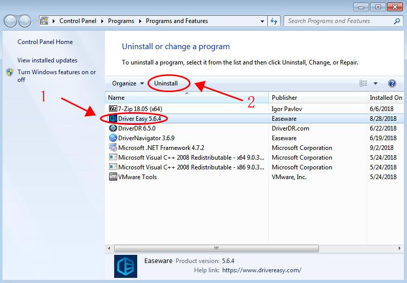The image size is (407, 283).
Task: Click the change view icon
Action: click(363, 83)
